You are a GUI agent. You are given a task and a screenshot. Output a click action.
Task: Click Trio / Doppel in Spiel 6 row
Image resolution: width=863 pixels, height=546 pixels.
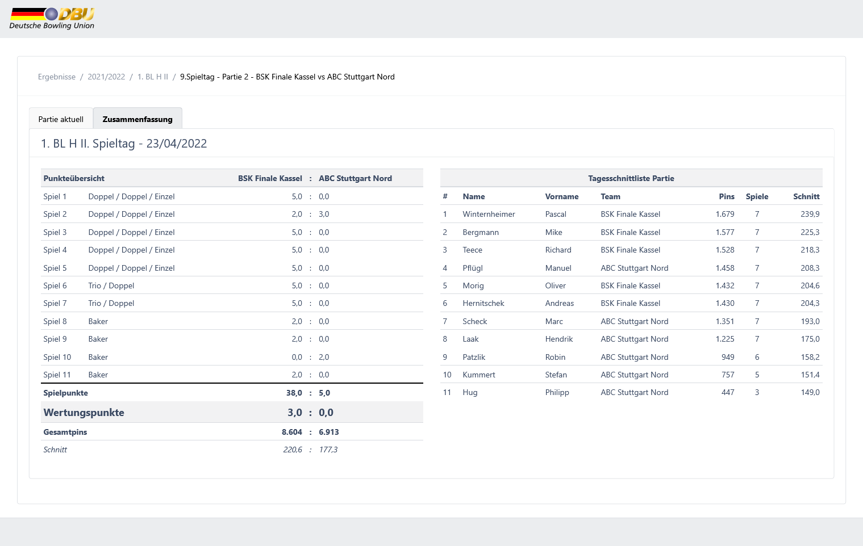[111, 285]
